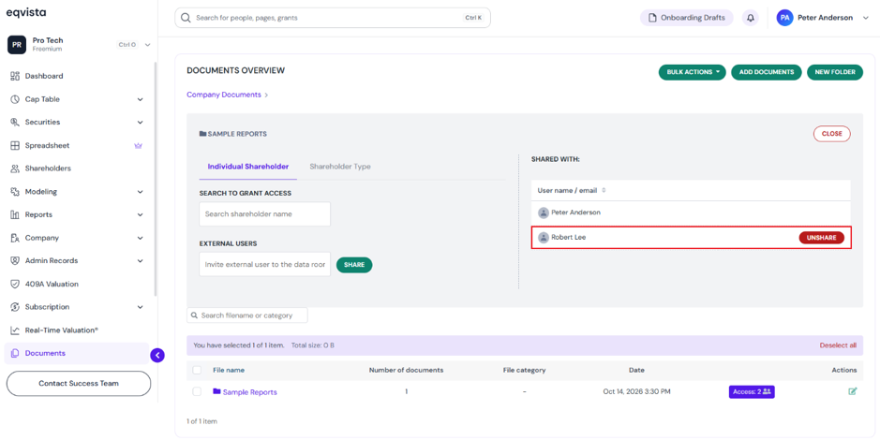Click the PR company logo badge
Image resolution: width=880 pixels, height=440 pixels.
tap(17, 45)
